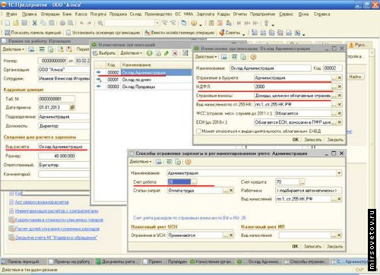This screenshot has width=380, height=275.
Task: Click Показать панель функций toolbar button
Action: (33, 33)
